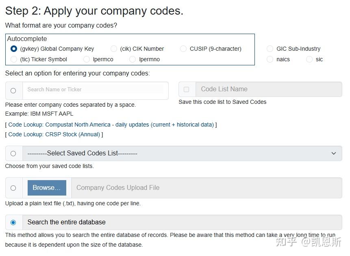
Task: Click the Code List Name field
Action: [268, 89]
